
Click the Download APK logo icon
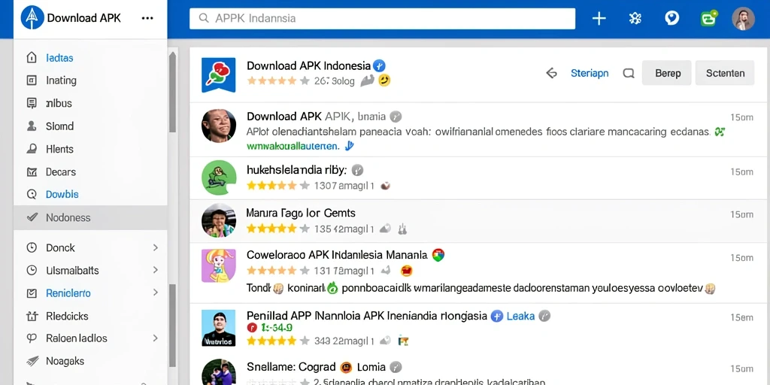point(32,18)
